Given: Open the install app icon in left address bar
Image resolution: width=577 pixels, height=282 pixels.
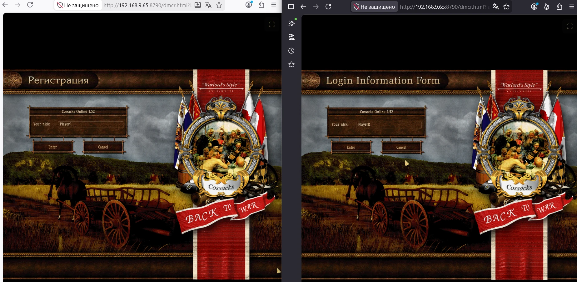Looking at the screenshot, I should 198,5.
